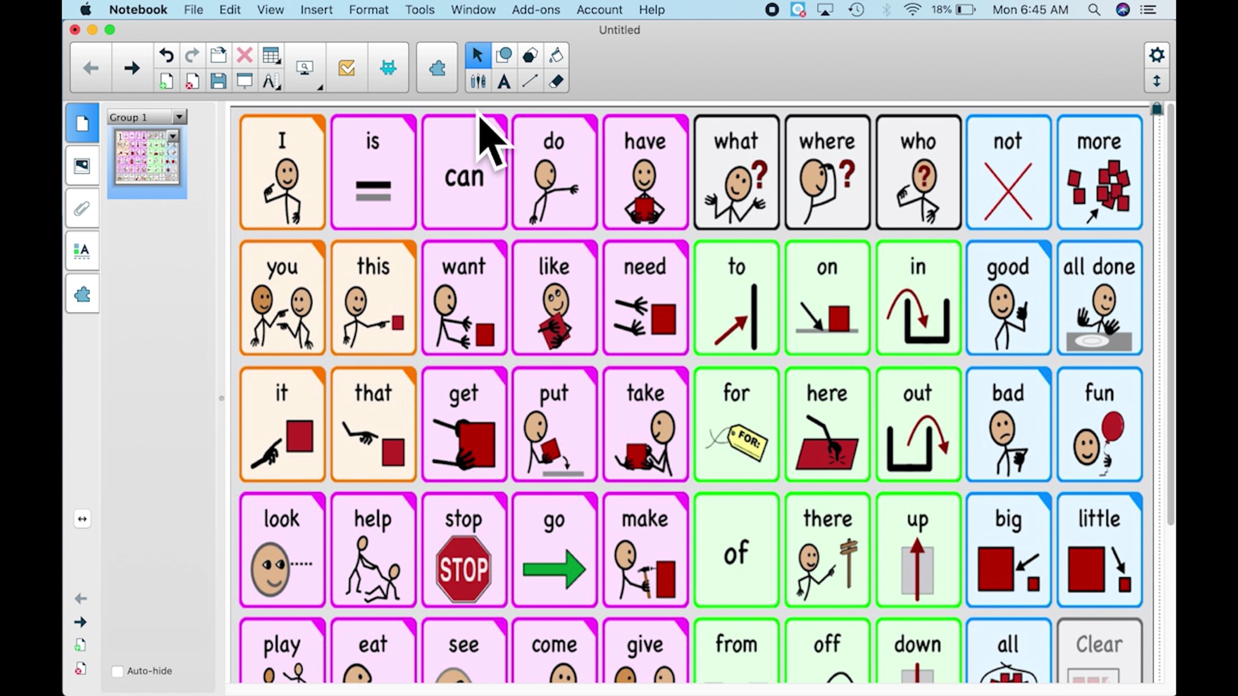
Task: Click the macOS Spotlight search icon
Action: tap(1094, 10)
